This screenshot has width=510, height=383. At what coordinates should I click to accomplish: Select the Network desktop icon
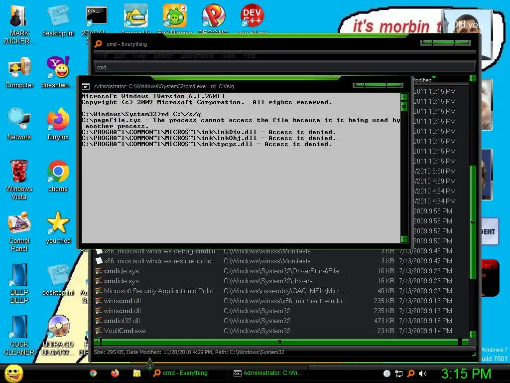pos(19,124)
